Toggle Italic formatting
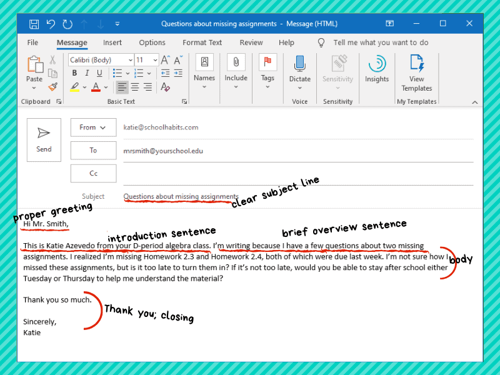This screenshot has height=375, width=500. click(x=86, y=73)
